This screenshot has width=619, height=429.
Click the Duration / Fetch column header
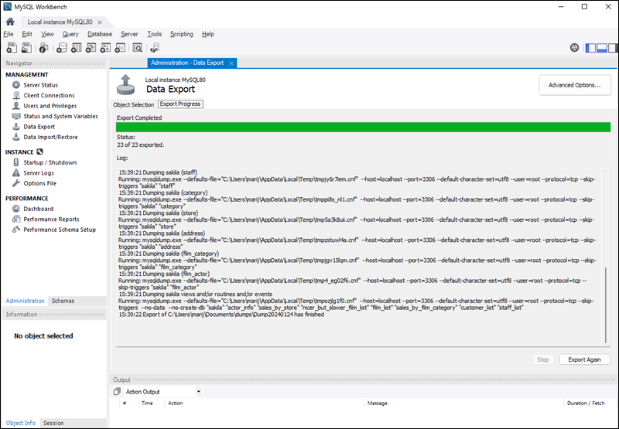[586, 403]
